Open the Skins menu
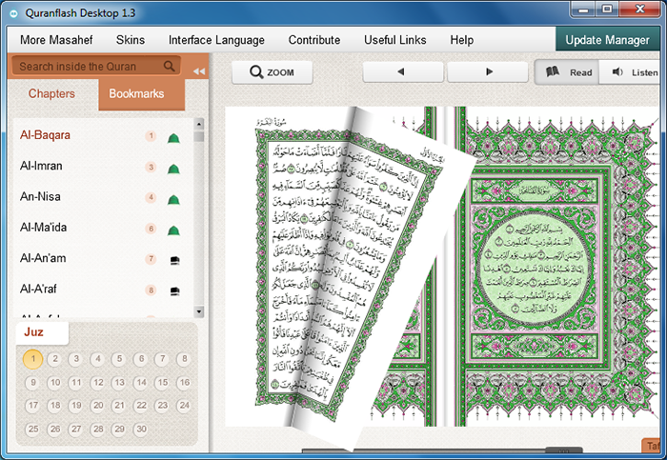The width and height of the screenshot is (667, 460). pos(131,40)
